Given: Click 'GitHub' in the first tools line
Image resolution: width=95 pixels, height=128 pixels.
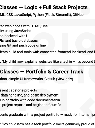Looking at the screenshot, I should [x=78, y=15].
